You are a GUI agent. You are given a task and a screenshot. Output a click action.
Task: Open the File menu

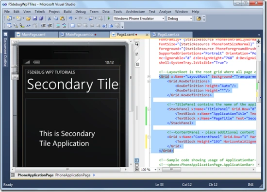pyautogui.click(x=7, y=12)
